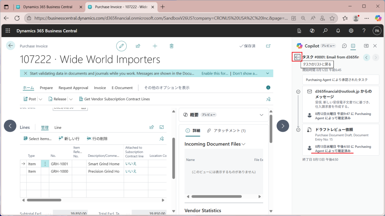Delete the invoice using the trash icon
The height and width of the screenshot is (216, 385).
[171, 46]
